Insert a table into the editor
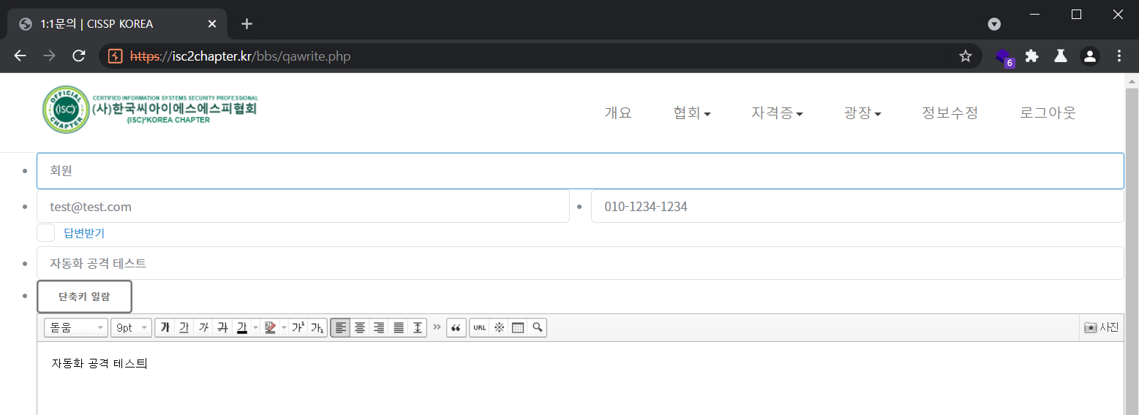This screenshot has height=415, width=1139. 518,328
